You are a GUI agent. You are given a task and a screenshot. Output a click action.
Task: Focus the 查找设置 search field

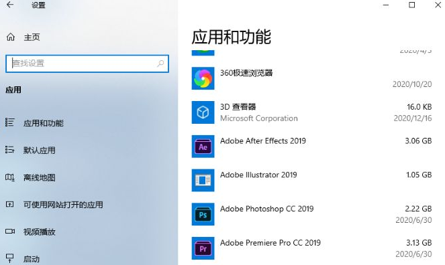point(87,64)
